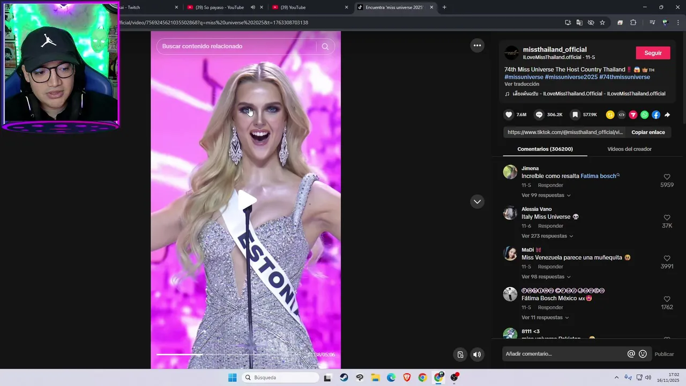
Task: Send to friends with the red icon
Action: 633,115
